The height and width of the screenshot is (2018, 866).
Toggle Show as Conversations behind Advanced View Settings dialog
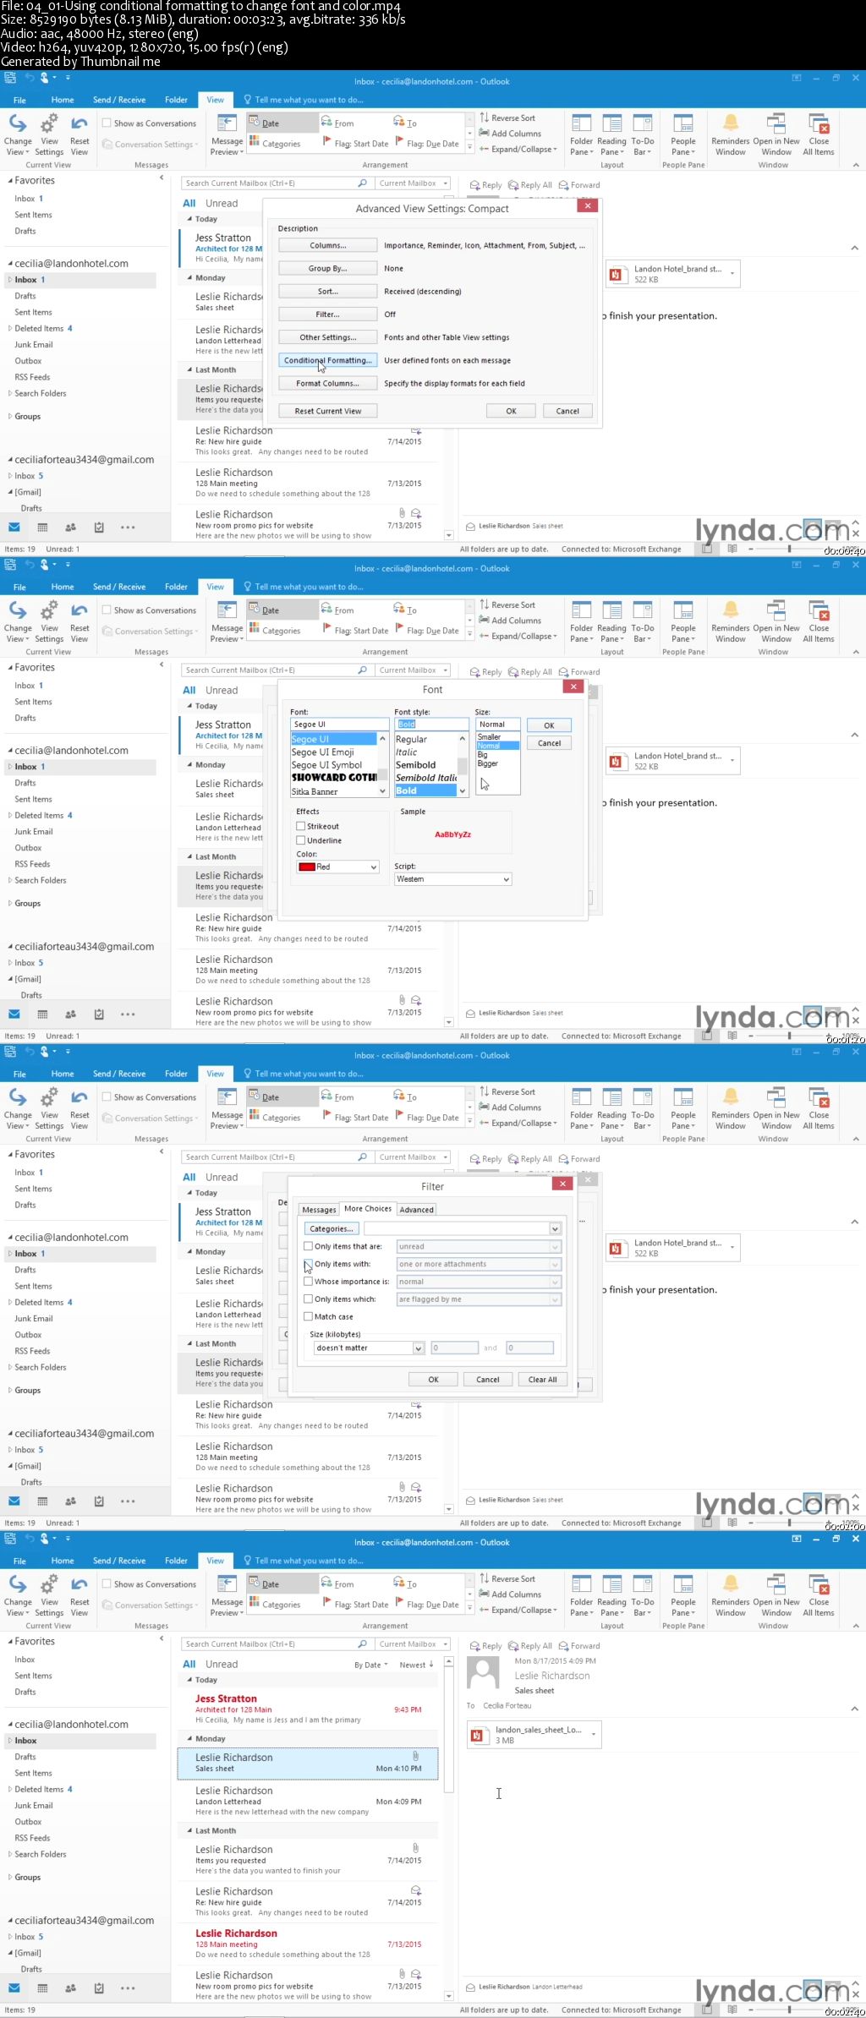[x=107, y=123]
